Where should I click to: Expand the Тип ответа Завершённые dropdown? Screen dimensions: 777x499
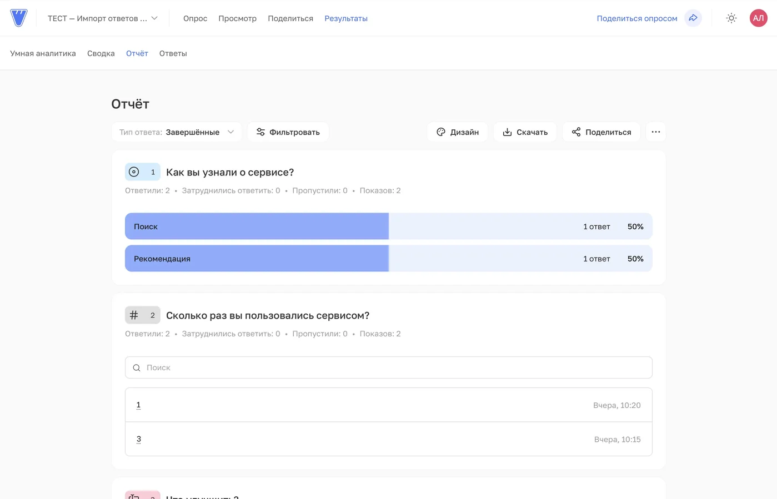click(x=177, y=132)
